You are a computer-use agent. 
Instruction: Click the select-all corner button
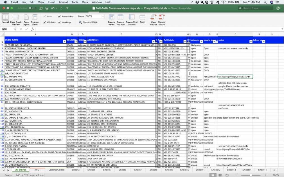coord(2,34)
